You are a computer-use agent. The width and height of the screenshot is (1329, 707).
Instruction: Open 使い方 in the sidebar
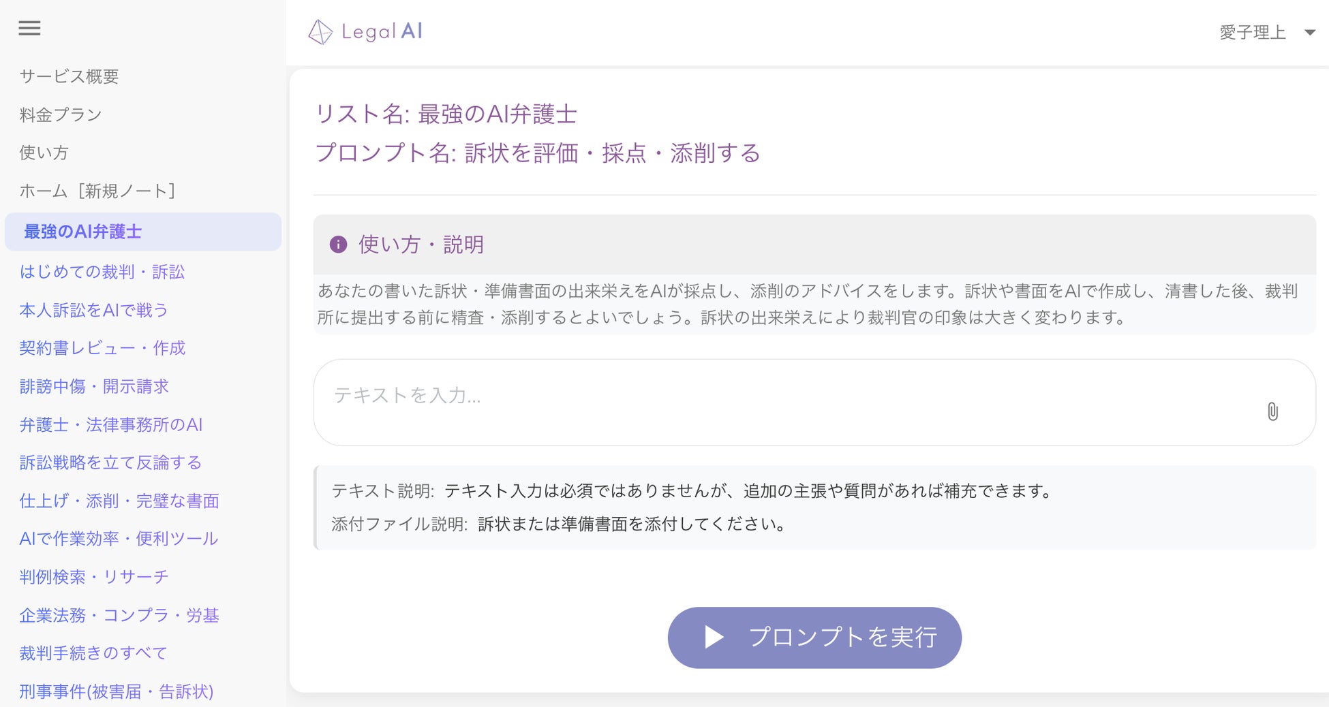44,153
